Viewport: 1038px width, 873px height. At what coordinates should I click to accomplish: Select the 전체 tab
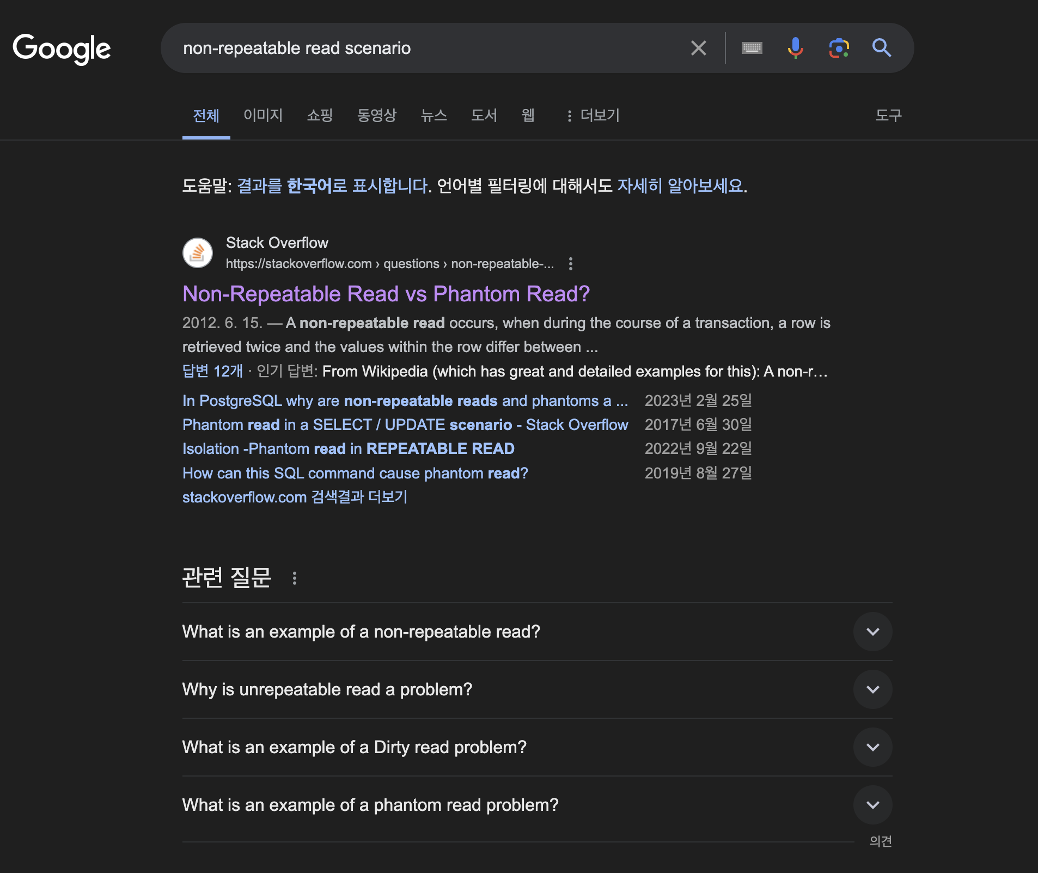click(x=206, y=116)
